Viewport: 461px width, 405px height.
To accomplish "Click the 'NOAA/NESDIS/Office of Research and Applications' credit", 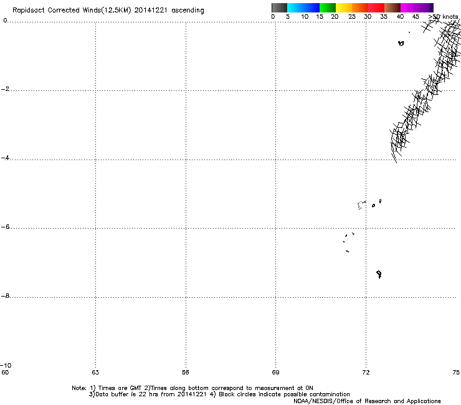I will pyautogui.click(x=367, y=401).
